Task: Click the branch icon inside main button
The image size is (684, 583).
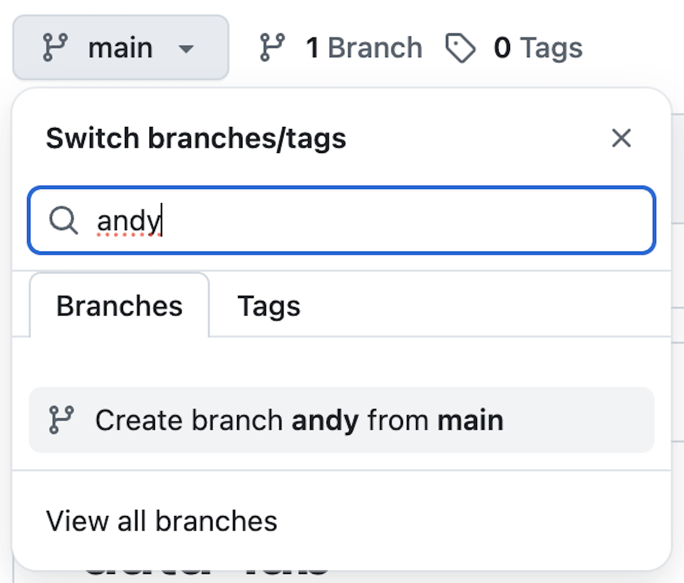Action: pos(55,47)
